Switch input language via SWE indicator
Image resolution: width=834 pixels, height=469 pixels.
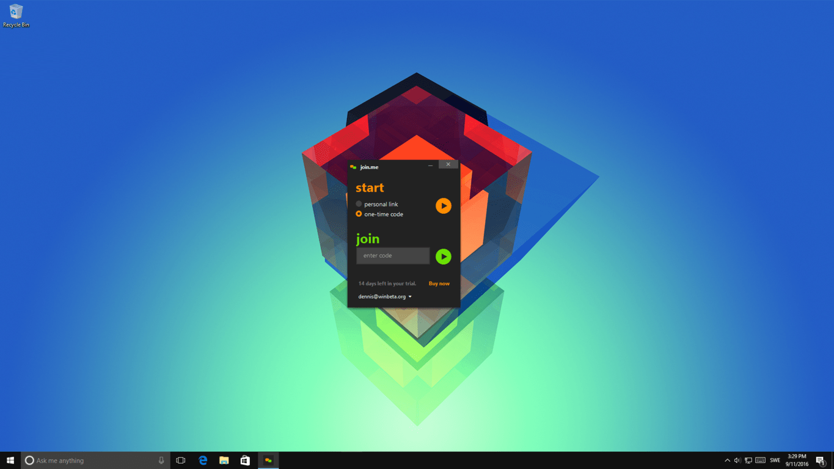click(775, 460)
